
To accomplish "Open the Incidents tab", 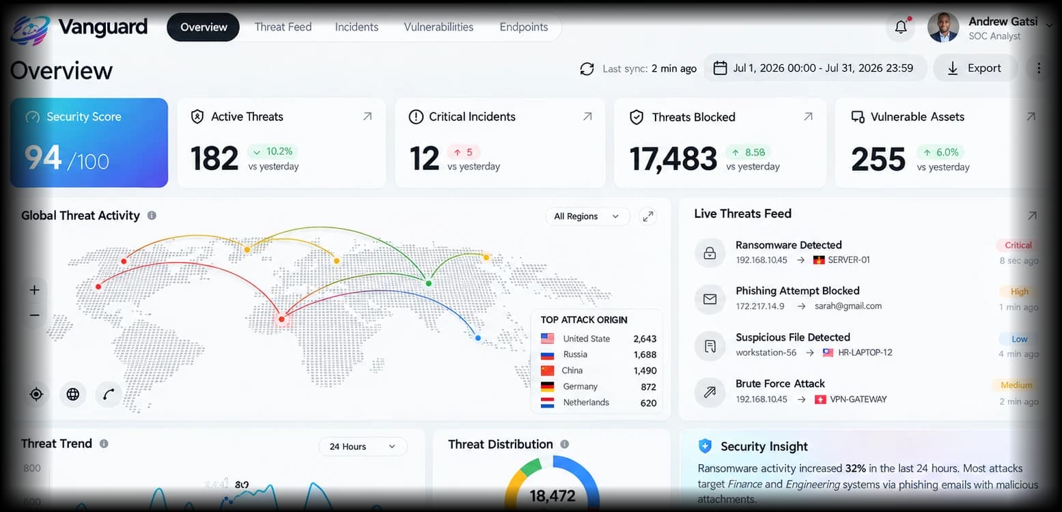I will point(357,27).
